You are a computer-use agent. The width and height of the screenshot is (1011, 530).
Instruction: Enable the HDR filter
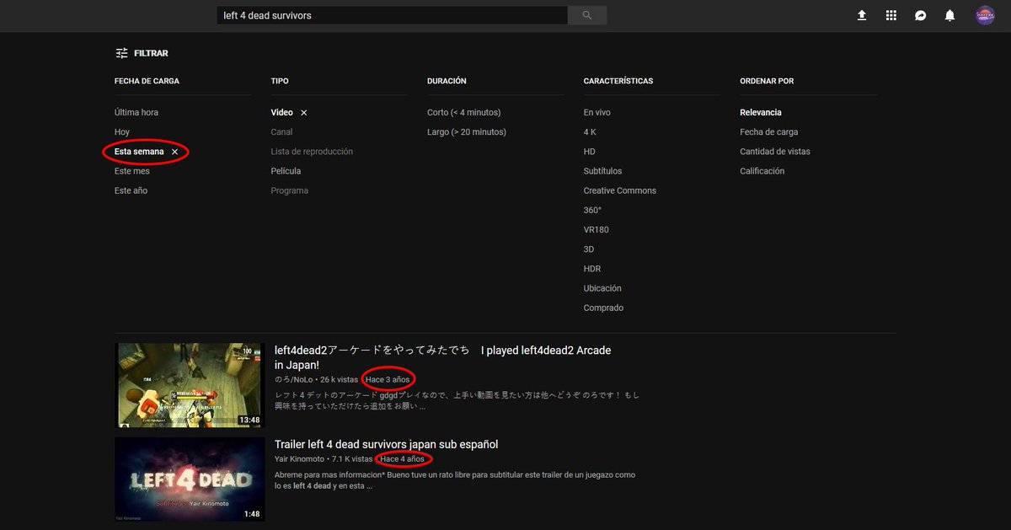(592, 269)
